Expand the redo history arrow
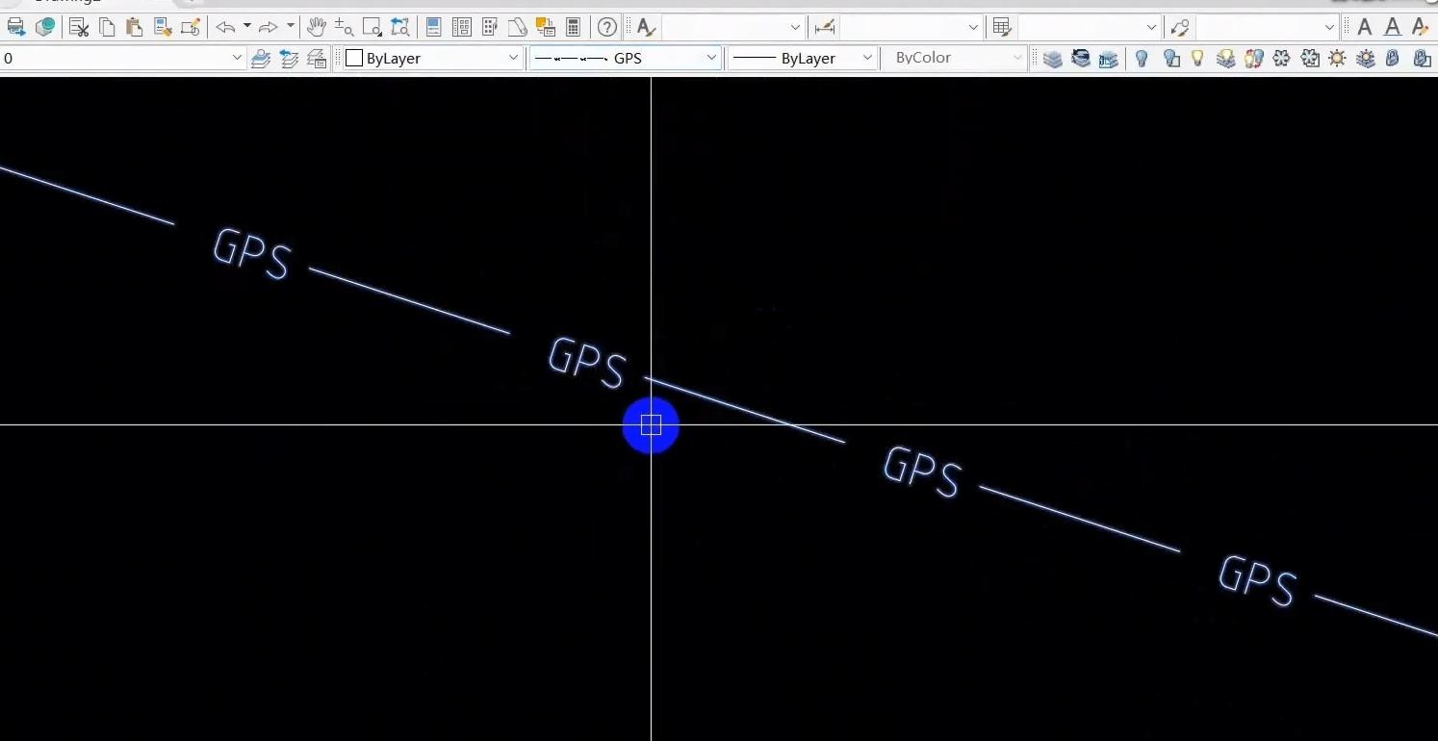This screenshot has height=741, width=1438. click(291, 27)
